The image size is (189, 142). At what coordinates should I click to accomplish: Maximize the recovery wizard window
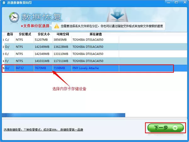click(176, 3)
